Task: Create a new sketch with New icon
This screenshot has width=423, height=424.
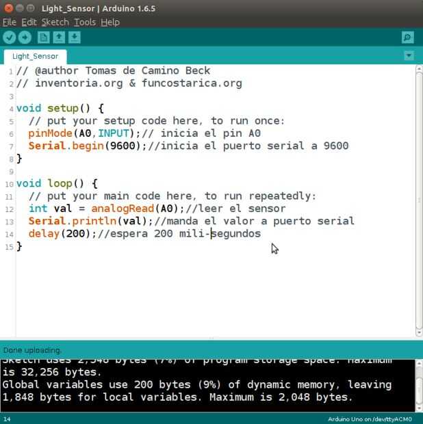Action: pyautogui.click(x=44, y=38)
